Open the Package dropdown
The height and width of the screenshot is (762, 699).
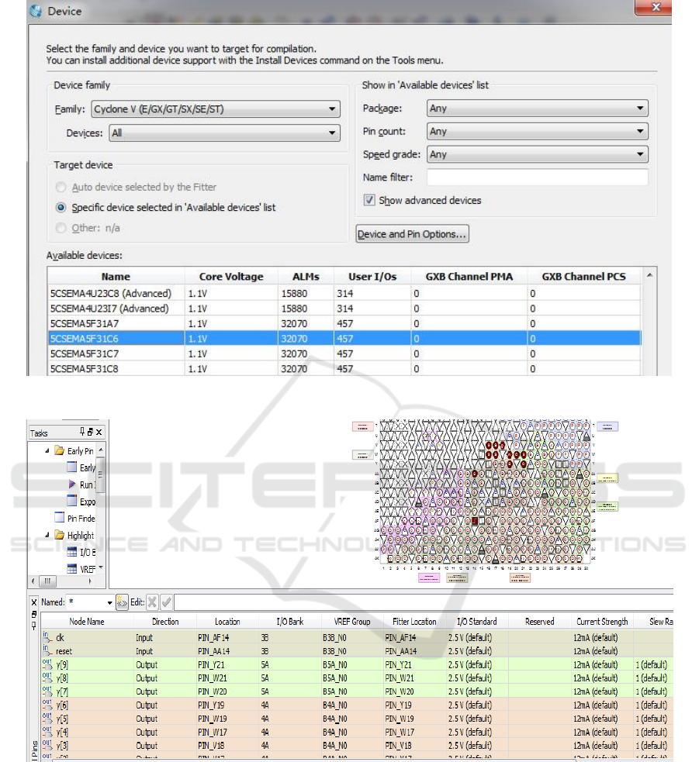(x=537, y=109)
